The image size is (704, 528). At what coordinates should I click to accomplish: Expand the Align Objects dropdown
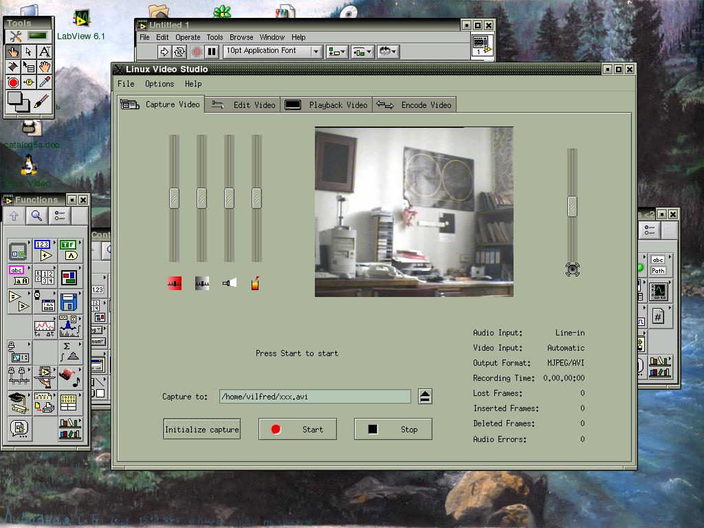tap(337, 52)
